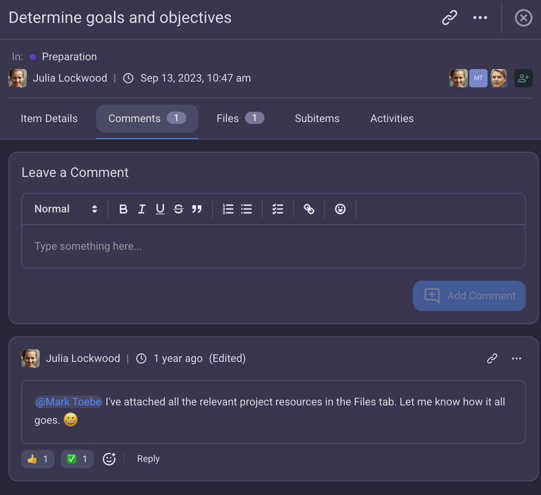This screenshot has width=541, height=495.
Task: Copy item link icon in header
Action: (x=449, y=18)
